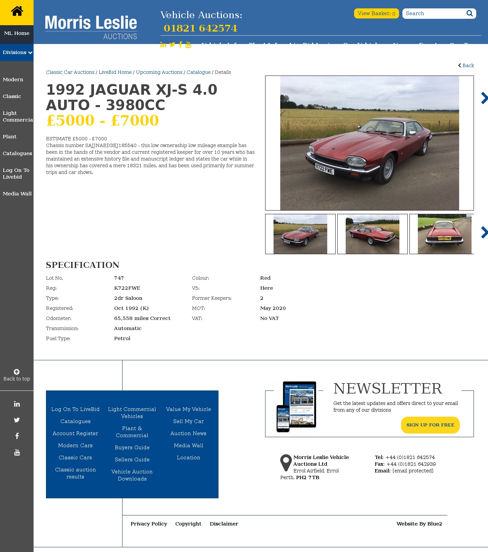Open Classic Car Auctions breadcrumb
The width and height of the screenshot is (488, 552).
tap(70, 72)
